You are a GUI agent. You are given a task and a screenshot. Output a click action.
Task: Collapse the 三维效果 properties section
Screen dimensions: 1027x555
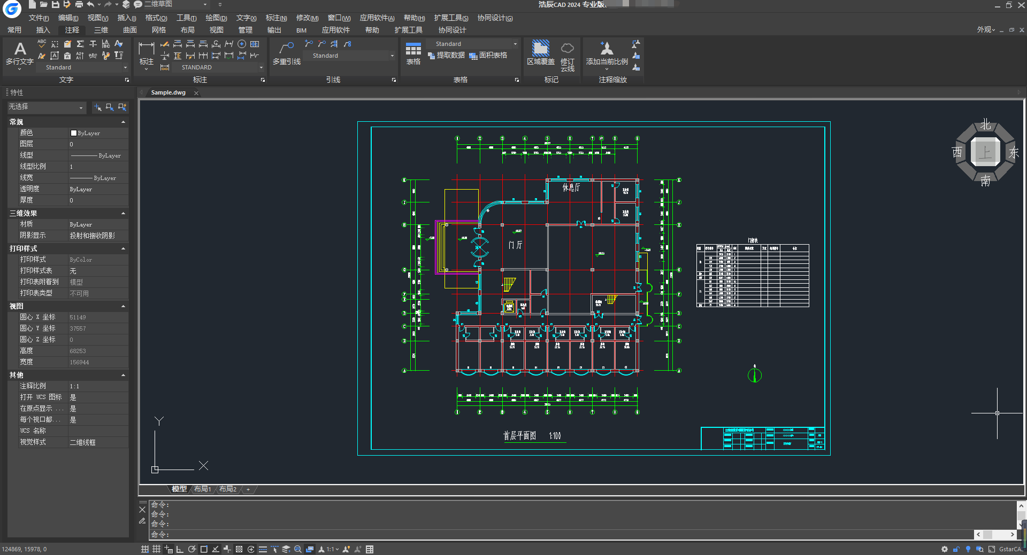click(x=123, y=213)
